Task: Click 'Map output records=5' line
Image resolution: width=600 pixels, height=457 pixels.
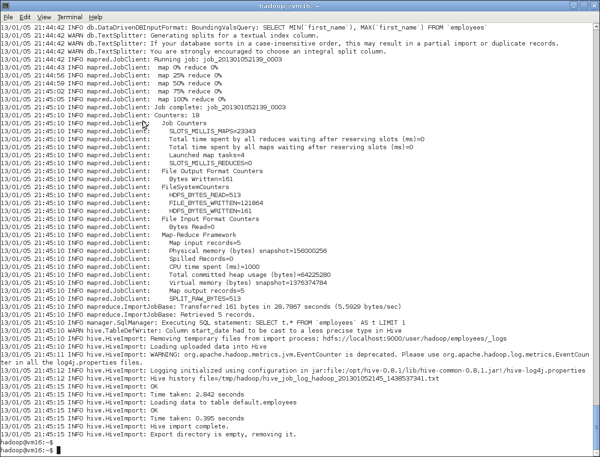Action: point(207,291)
